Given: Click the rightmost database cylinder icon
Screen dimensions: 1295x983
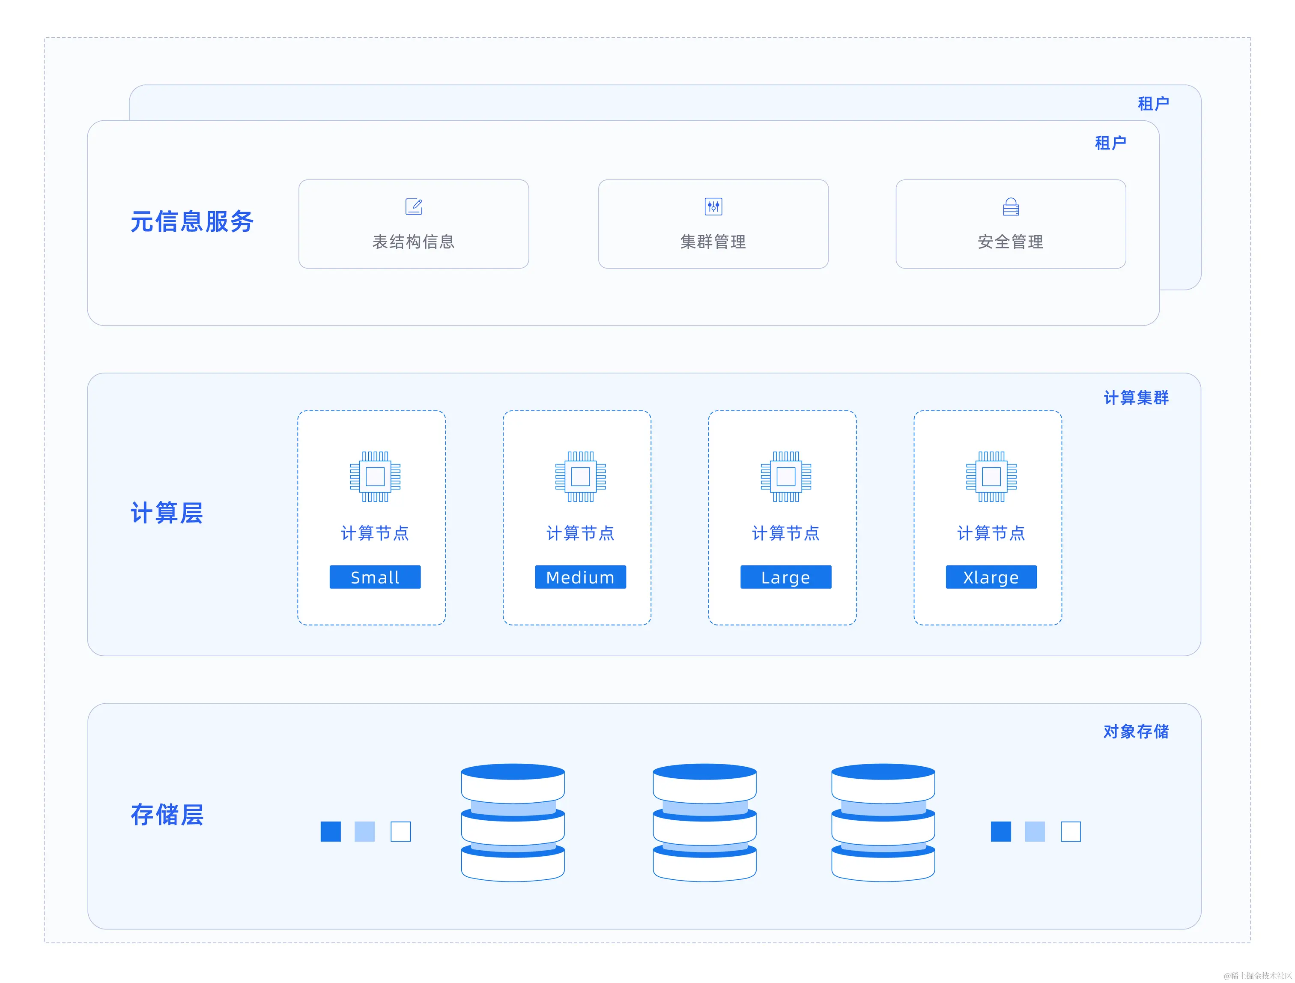Looking at the screenshot, I should click(x=883, y=822).
